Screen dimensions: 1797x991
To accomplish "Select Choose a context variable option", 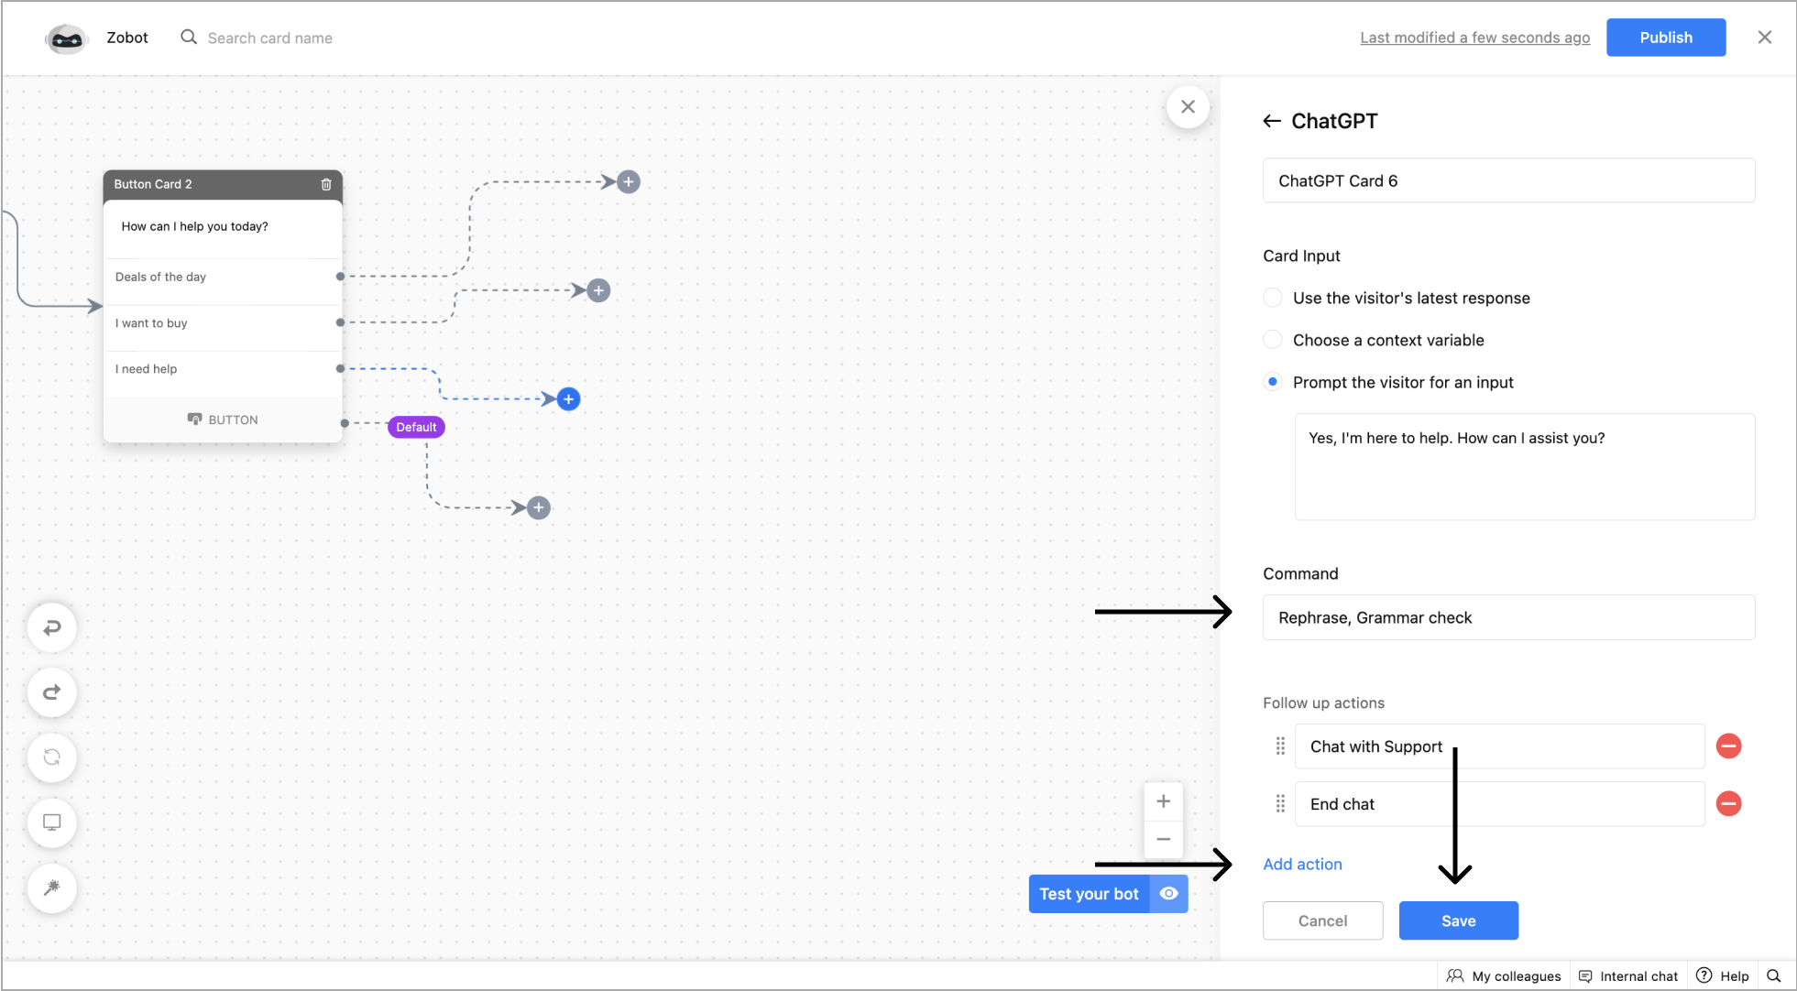I will click(x=1273, y=340).
